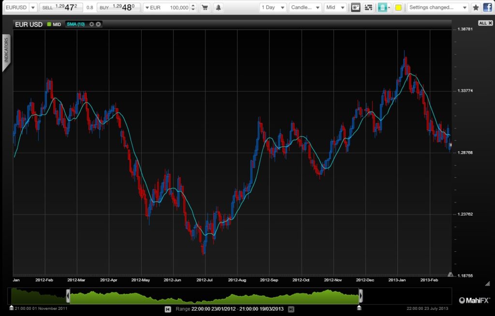Click the chart layout icon beside camera
The height and width of the screenshot is (316, 495).
368,8
